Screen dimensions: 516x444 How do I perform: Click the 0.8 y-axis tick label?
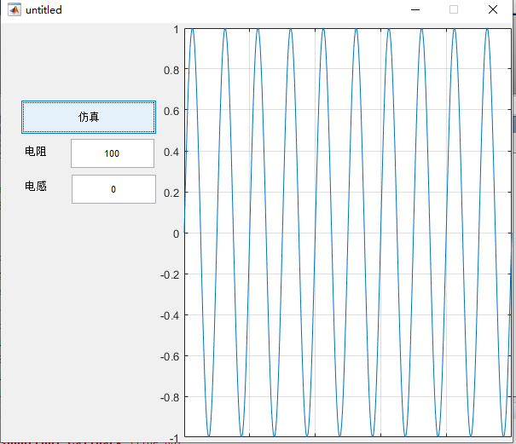pyautogui.click(x=171, y=70)
